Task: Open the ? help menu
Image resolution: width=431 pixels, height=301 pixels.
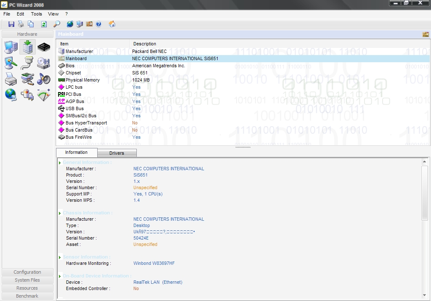Action: (x=67, y=14)
